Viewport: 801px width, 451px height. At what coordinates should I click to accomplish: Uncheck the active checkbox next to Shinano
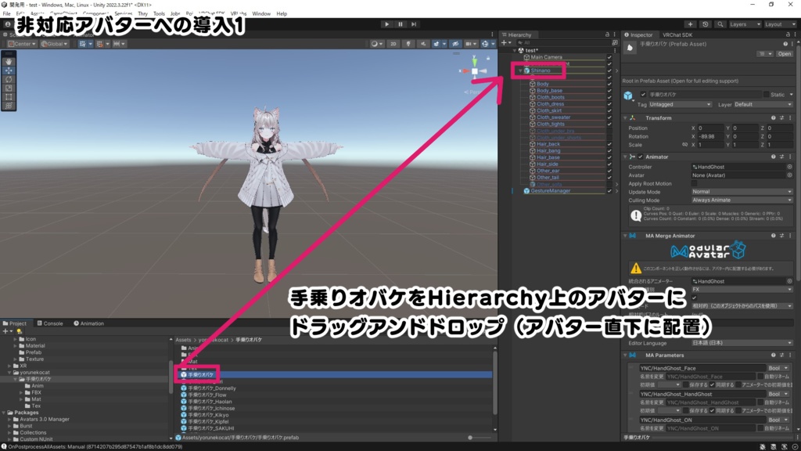609,70
